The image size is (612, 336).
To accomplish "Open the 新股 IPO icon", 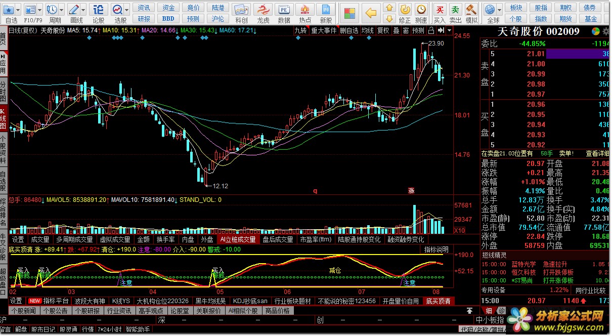I will (326, 10).
